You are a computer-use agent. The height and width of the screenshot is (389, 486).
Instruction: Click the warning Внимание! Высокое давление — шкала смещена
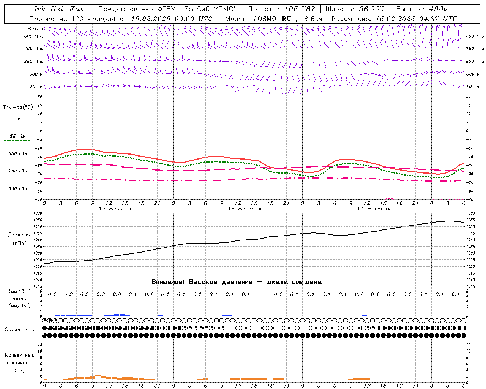(x=236, y=282)
